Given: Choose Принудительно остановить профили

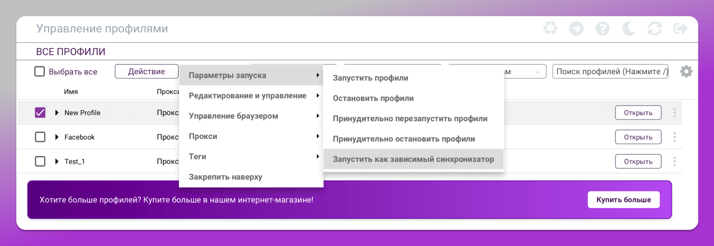Looking at the screenshot, I should point(414,139).
